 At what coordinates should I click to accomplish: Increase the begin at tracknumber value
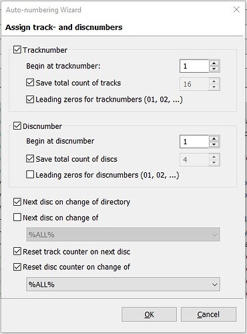214,63
